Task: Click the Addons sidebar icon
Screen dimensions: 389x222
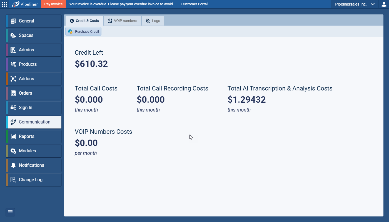Action: point(13,79)
